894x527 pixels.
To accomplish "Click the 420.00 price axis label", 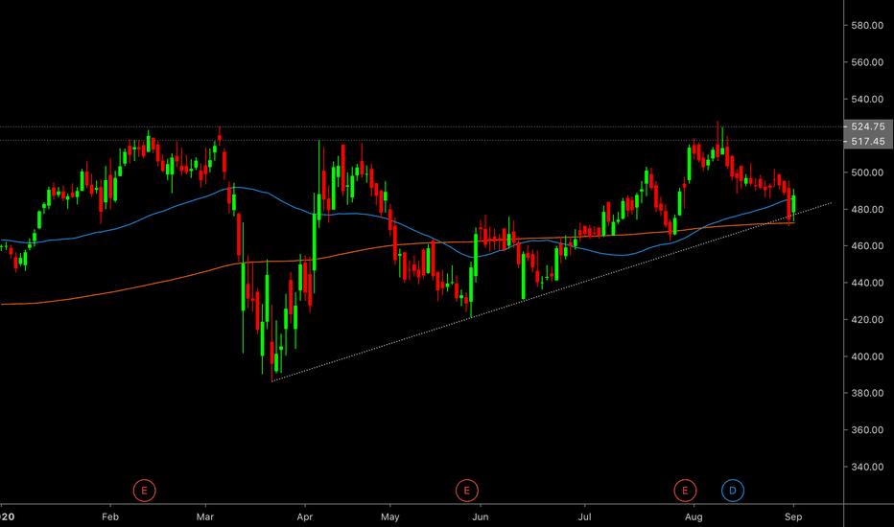I will coord(867,320).
